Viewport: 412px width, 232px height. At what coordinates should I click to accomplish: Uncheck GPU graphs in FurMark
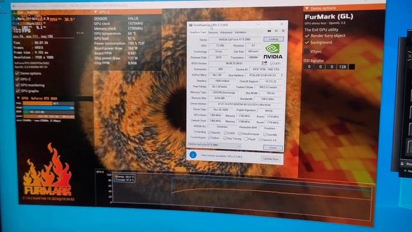coord(17,91)
